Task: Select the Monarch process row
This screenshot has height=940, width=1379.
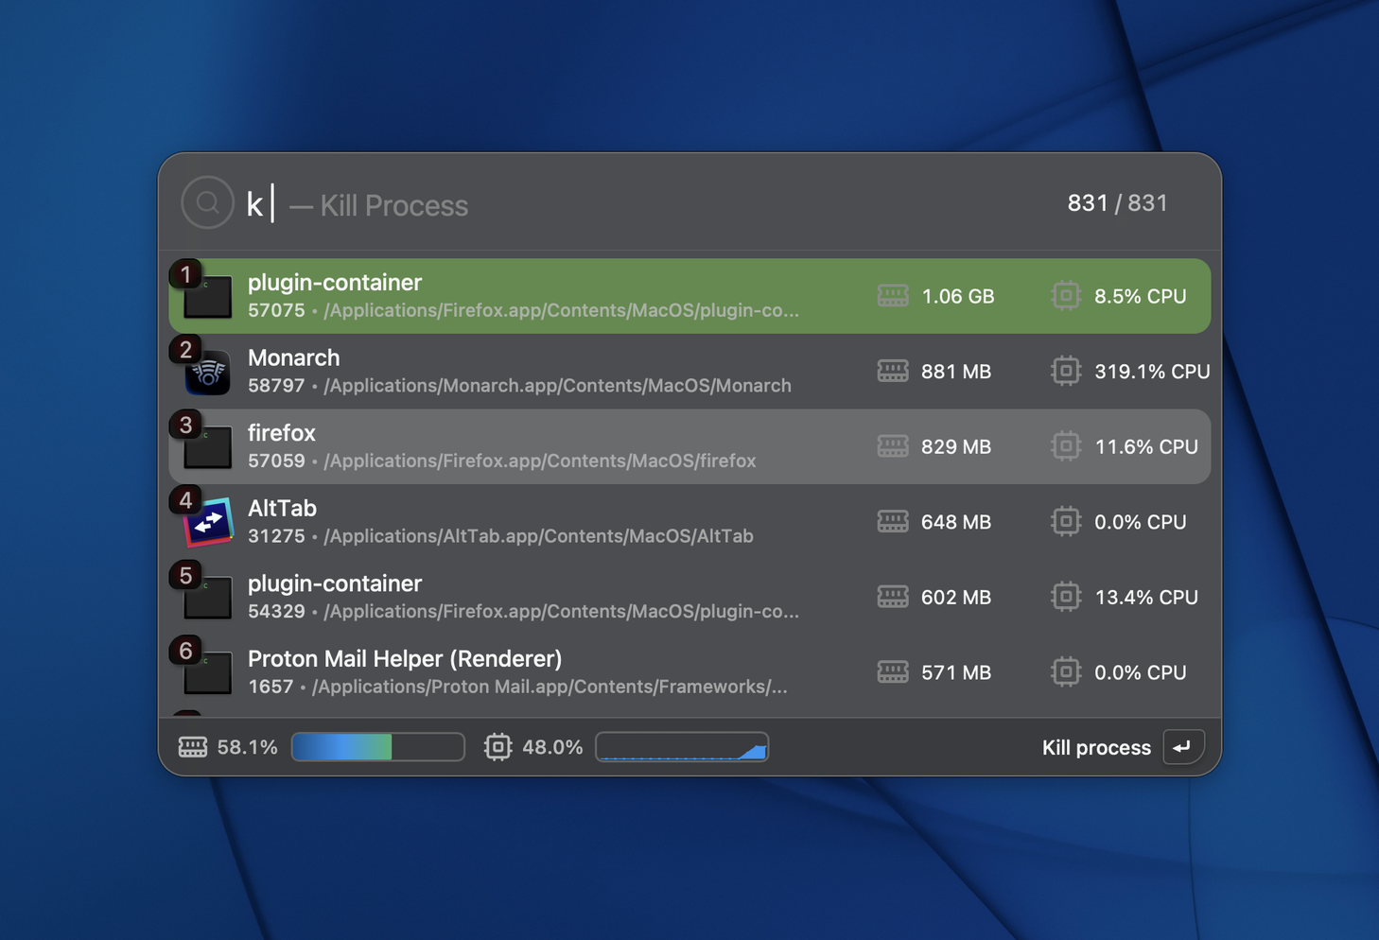Action: click(567, 371)
